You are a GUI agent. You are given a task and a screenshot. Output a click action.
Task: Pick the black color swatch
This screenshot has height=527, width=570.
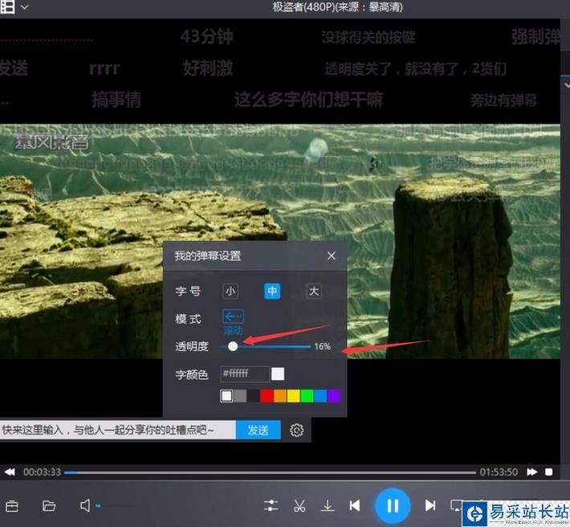(254, 396)
